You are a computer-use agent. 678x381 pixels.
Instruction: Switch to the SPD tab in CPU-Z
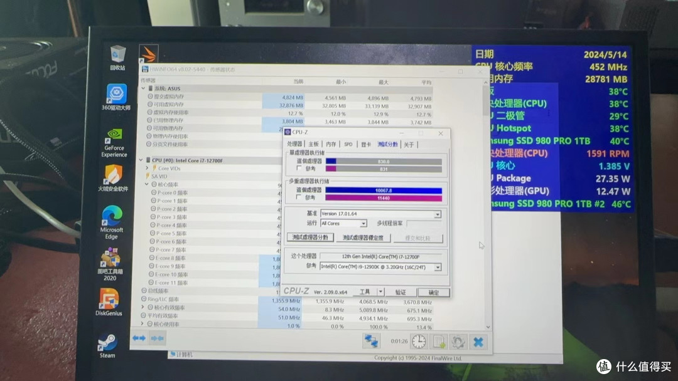[348, 145]
